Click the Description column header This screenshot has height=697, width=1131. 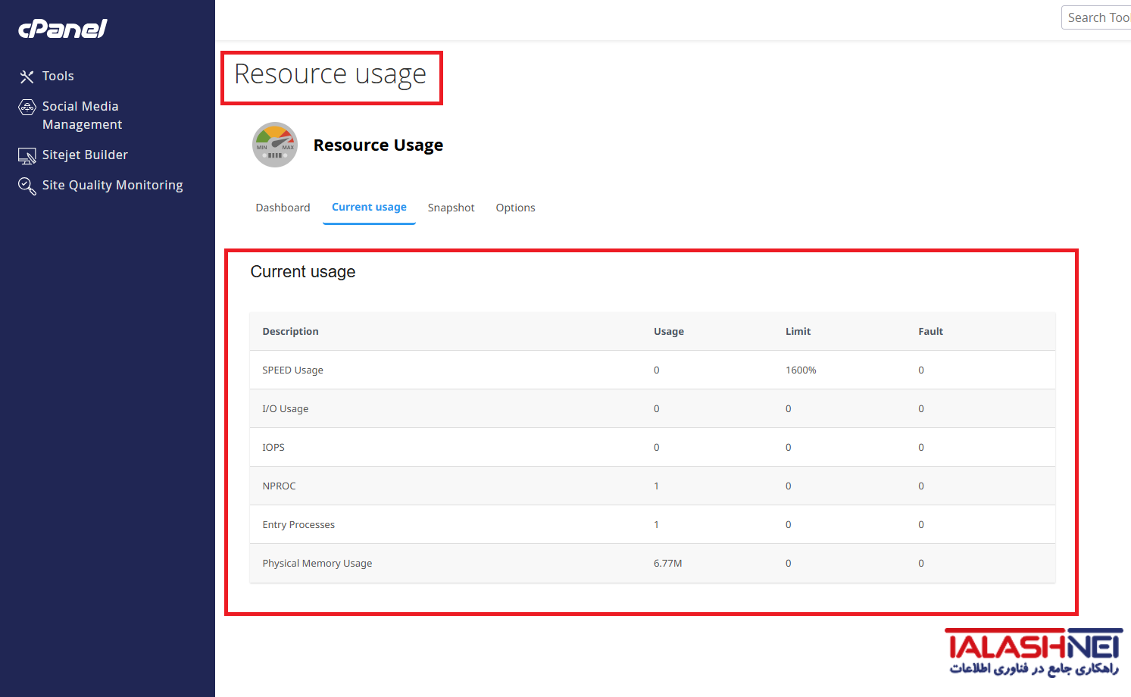coord(290,331)
